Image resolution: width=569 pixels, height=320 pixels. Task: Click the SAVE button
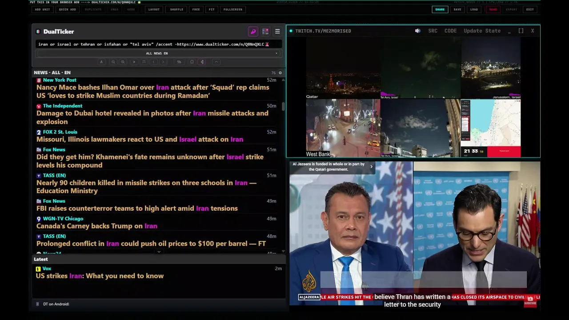[457, 9]
